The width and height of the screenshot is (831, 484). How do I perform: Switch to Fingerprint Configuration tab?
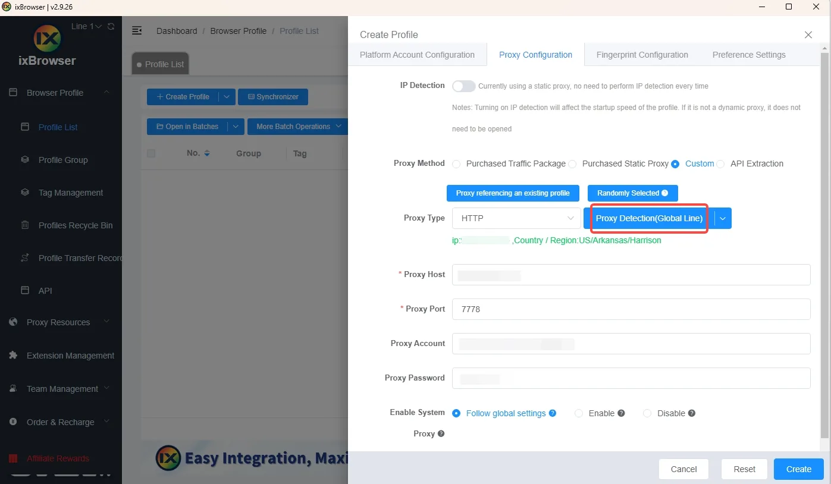(x=642, y=55)
